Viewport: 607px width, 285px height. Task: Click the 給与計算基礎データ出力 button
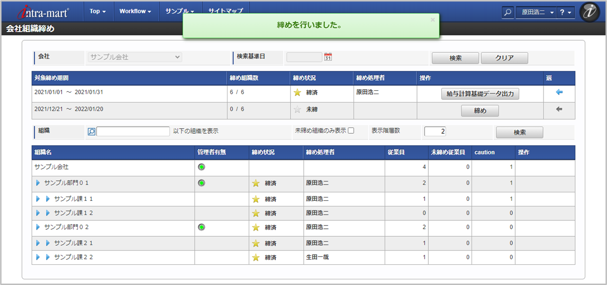click(x=480, y=94)
